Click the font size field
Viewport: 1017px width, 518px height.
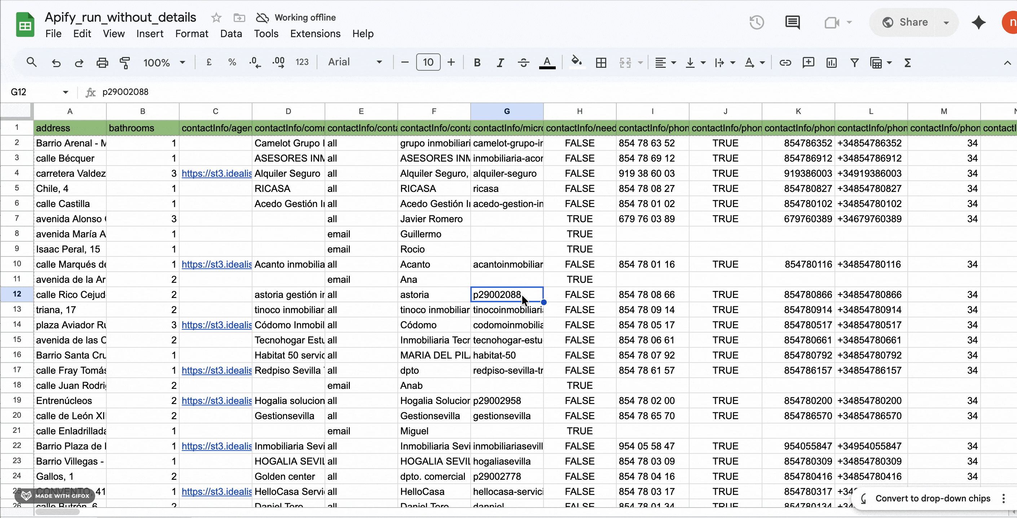click(428, 62)
